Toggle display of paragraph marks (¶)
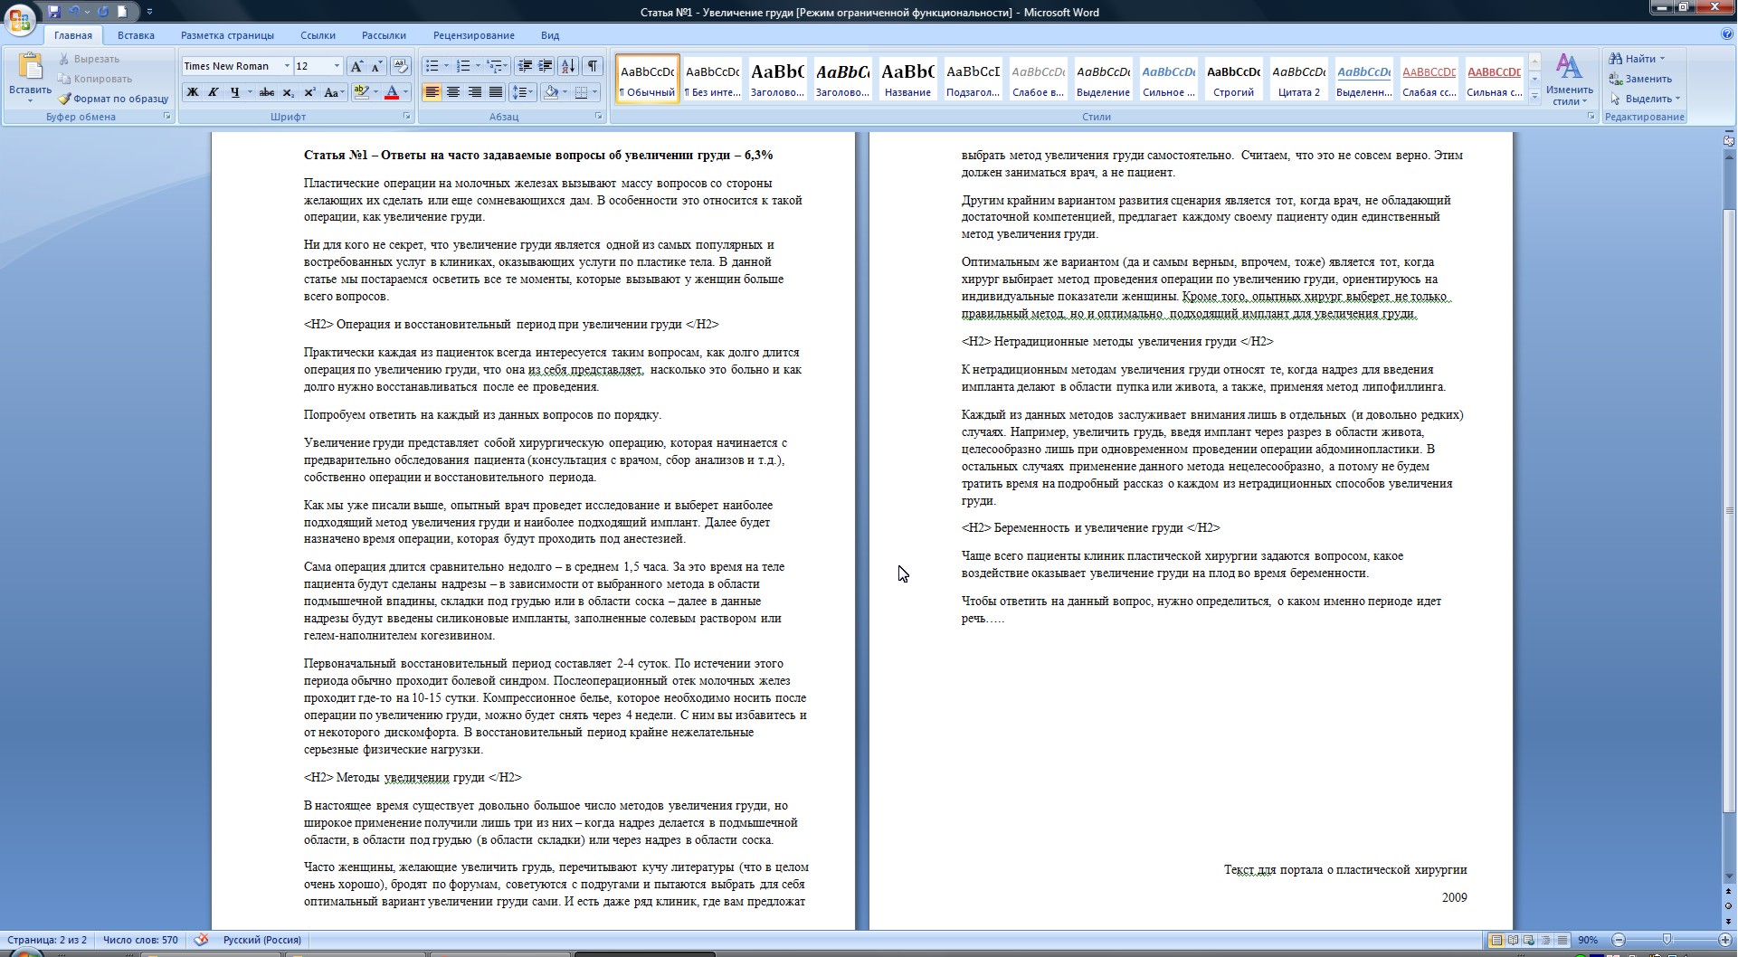The width and height of the screenshot is (1738, 957). tap(593, 66)
